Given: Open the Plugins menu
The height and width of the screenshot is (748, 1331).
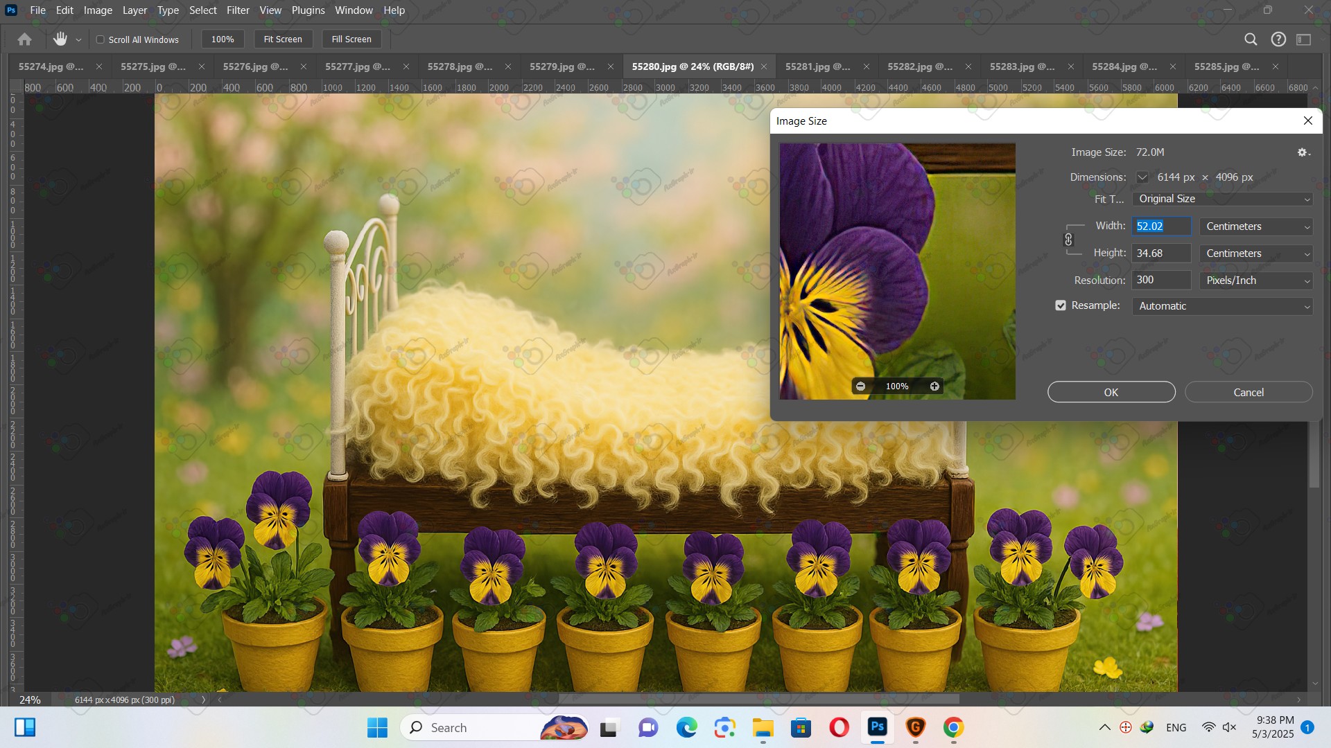Looking at the screenshot, I should click(308, 10).
